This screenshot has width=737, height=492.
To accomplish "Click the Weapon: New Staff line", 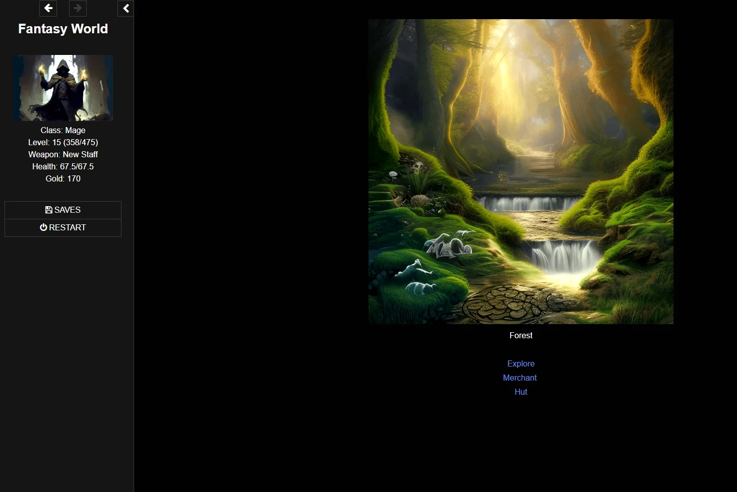I will 63,155.
